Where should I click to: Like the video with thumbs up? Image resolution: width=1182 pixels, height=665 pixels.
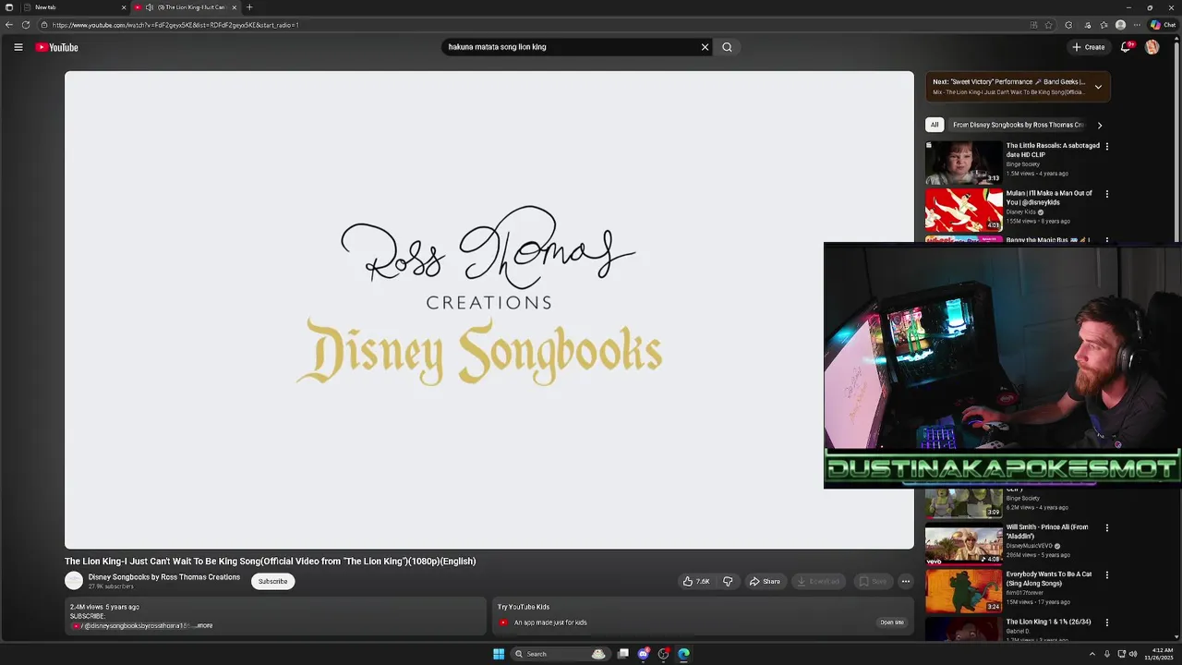[x=695, y=581]
